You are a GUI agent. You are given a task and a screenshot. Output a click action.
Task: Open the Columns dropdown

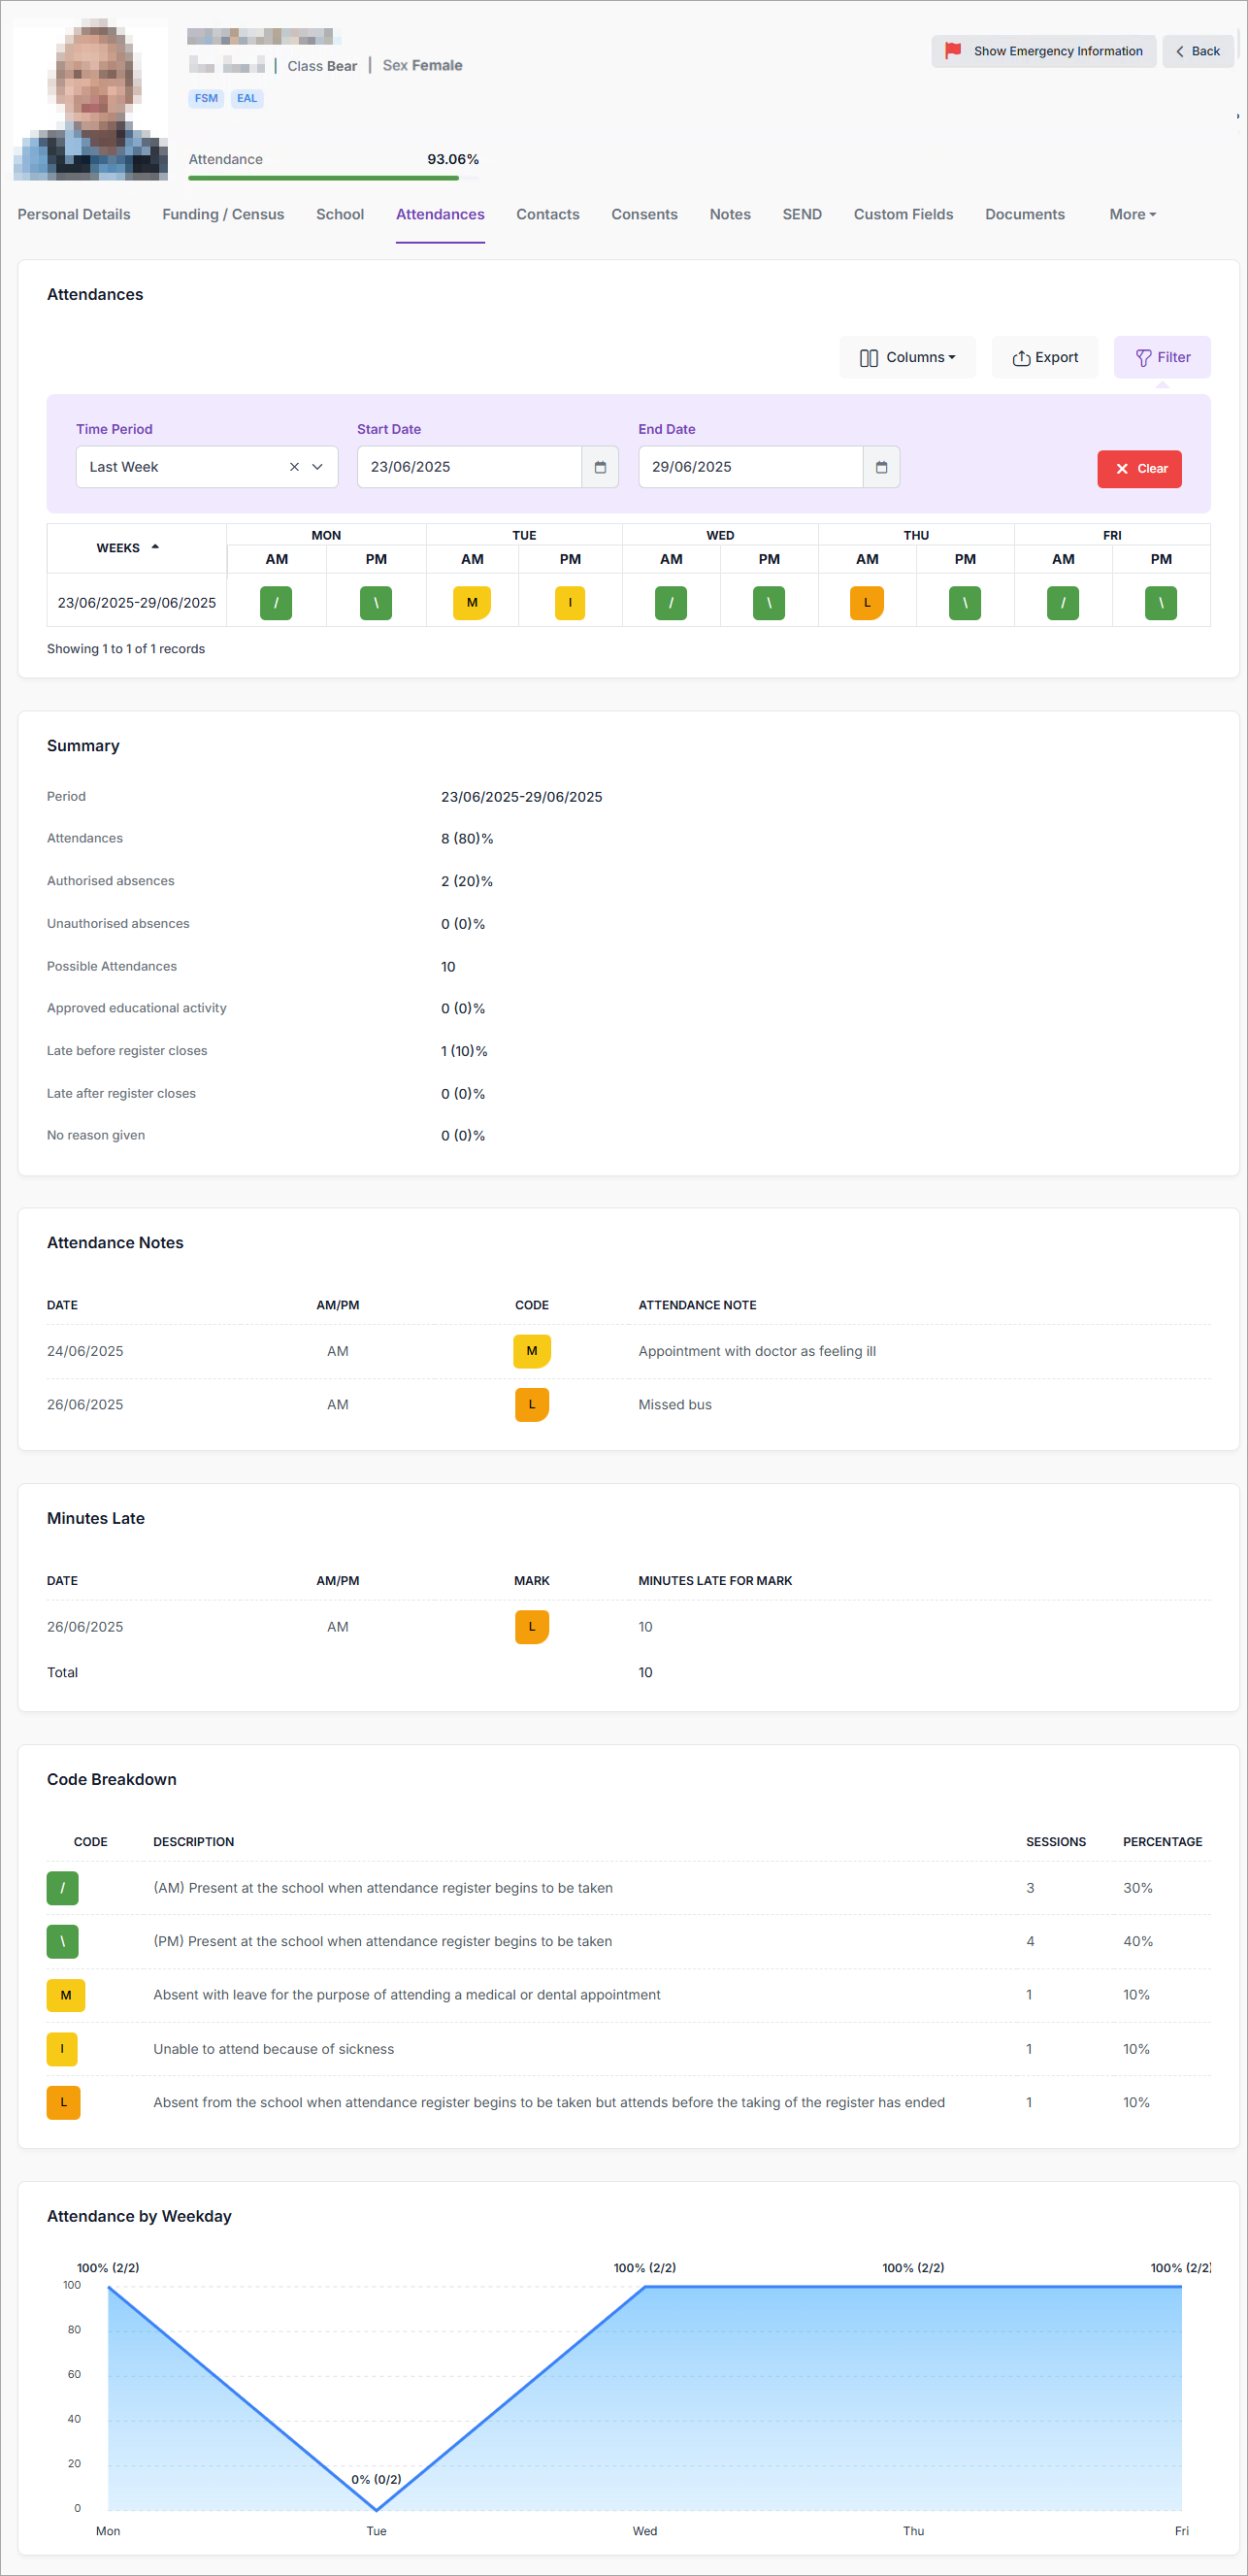tap(907, 357)
